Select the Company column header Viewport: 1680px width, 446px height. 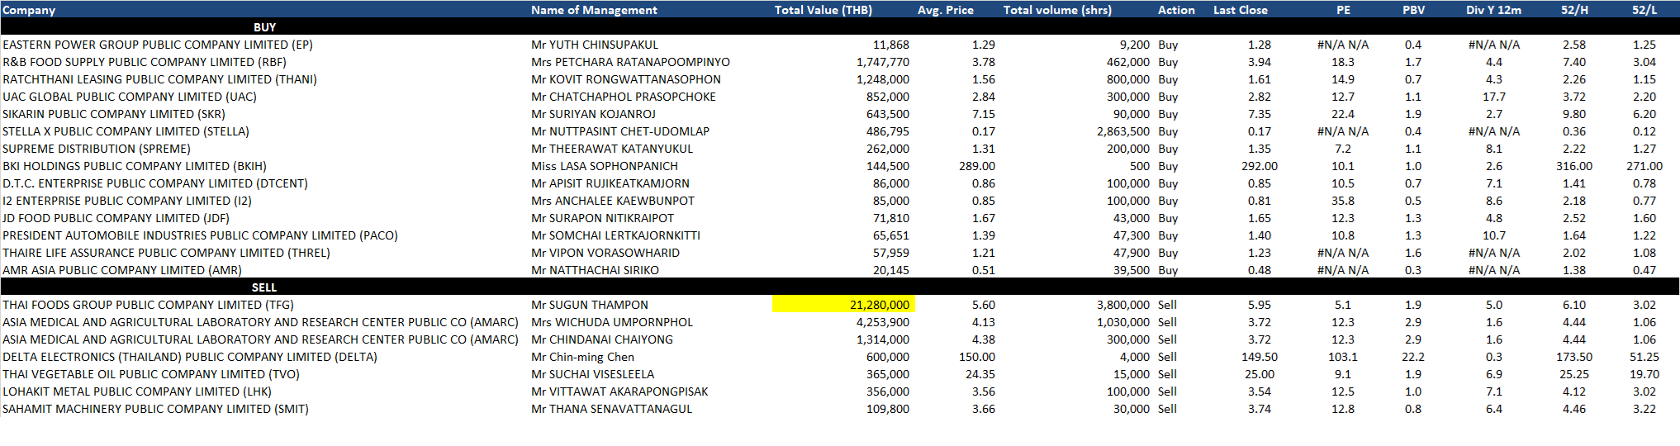29,10
